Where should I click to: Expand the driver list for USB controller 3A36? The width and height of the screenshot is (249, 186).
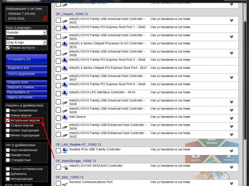232,53
